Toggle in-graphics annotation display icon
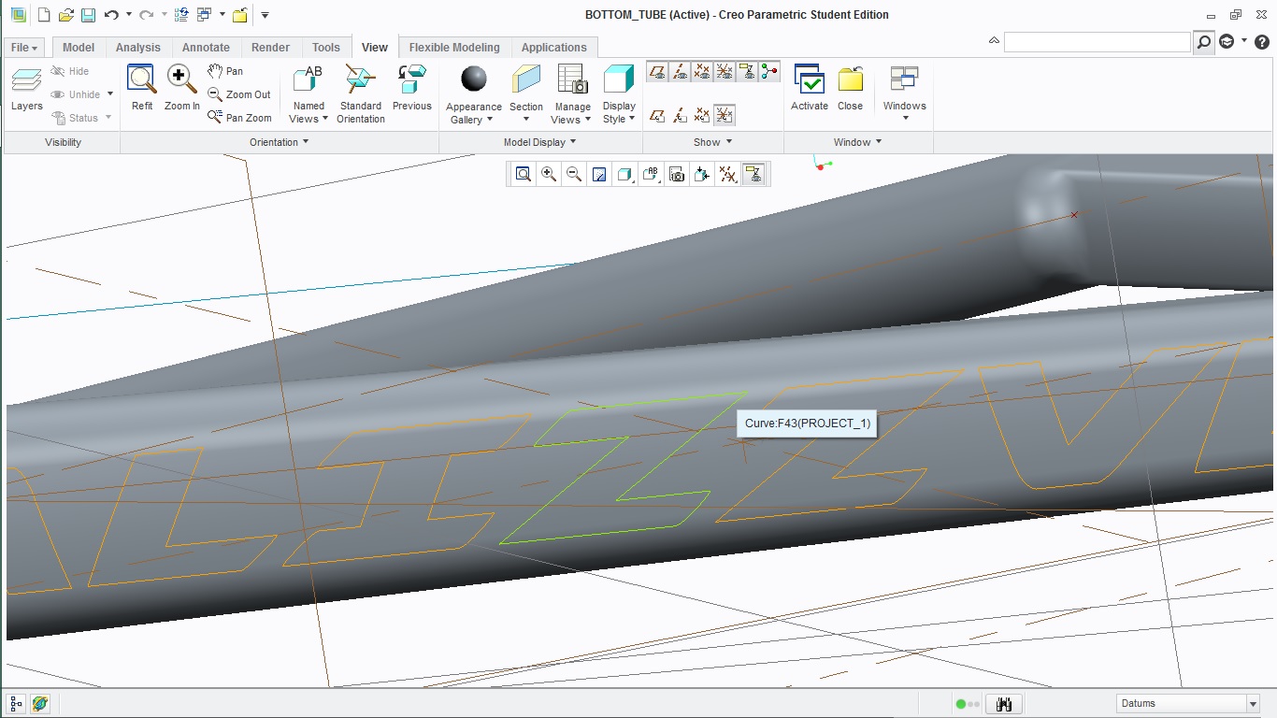Image resolution: width=1277 pixels, height=718 pixels. [x=753, y=174]
